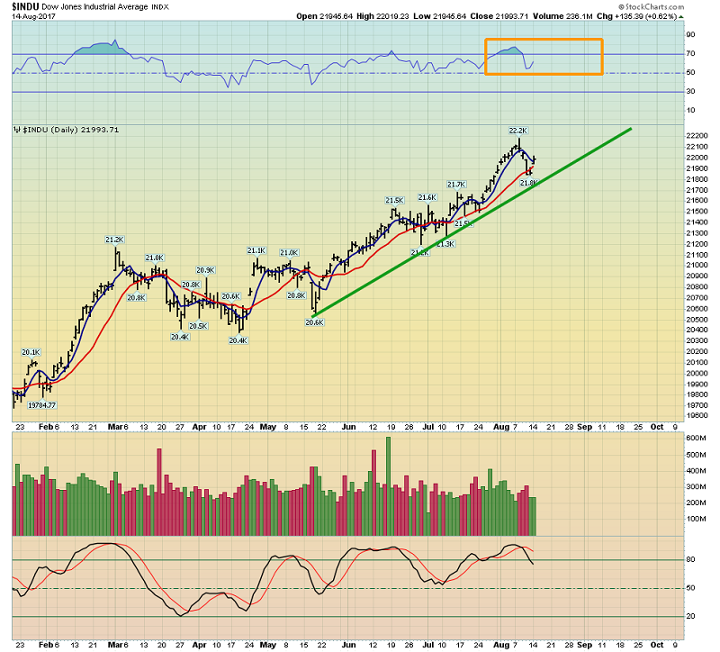Image resolution: width=720 pixels, height=652 pixels.
Task: Click the INDX exchange label in the header
Action: [160, 7]
